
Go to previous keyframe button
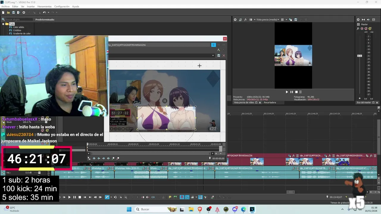(x=99, y=158)
